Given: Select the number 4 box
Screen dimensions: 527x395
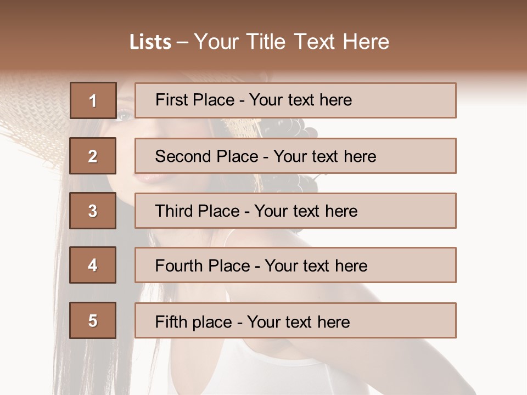Looking at the screenshot, I should (x=93, y=266).
